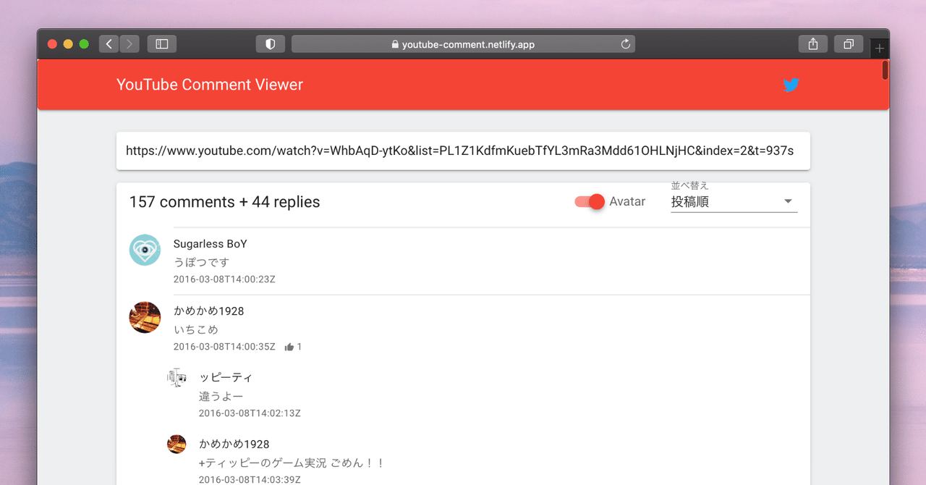The height and width of the screenshot is (485, 926).
Task: Click the back navigation arrow
Action: point(108,43)
